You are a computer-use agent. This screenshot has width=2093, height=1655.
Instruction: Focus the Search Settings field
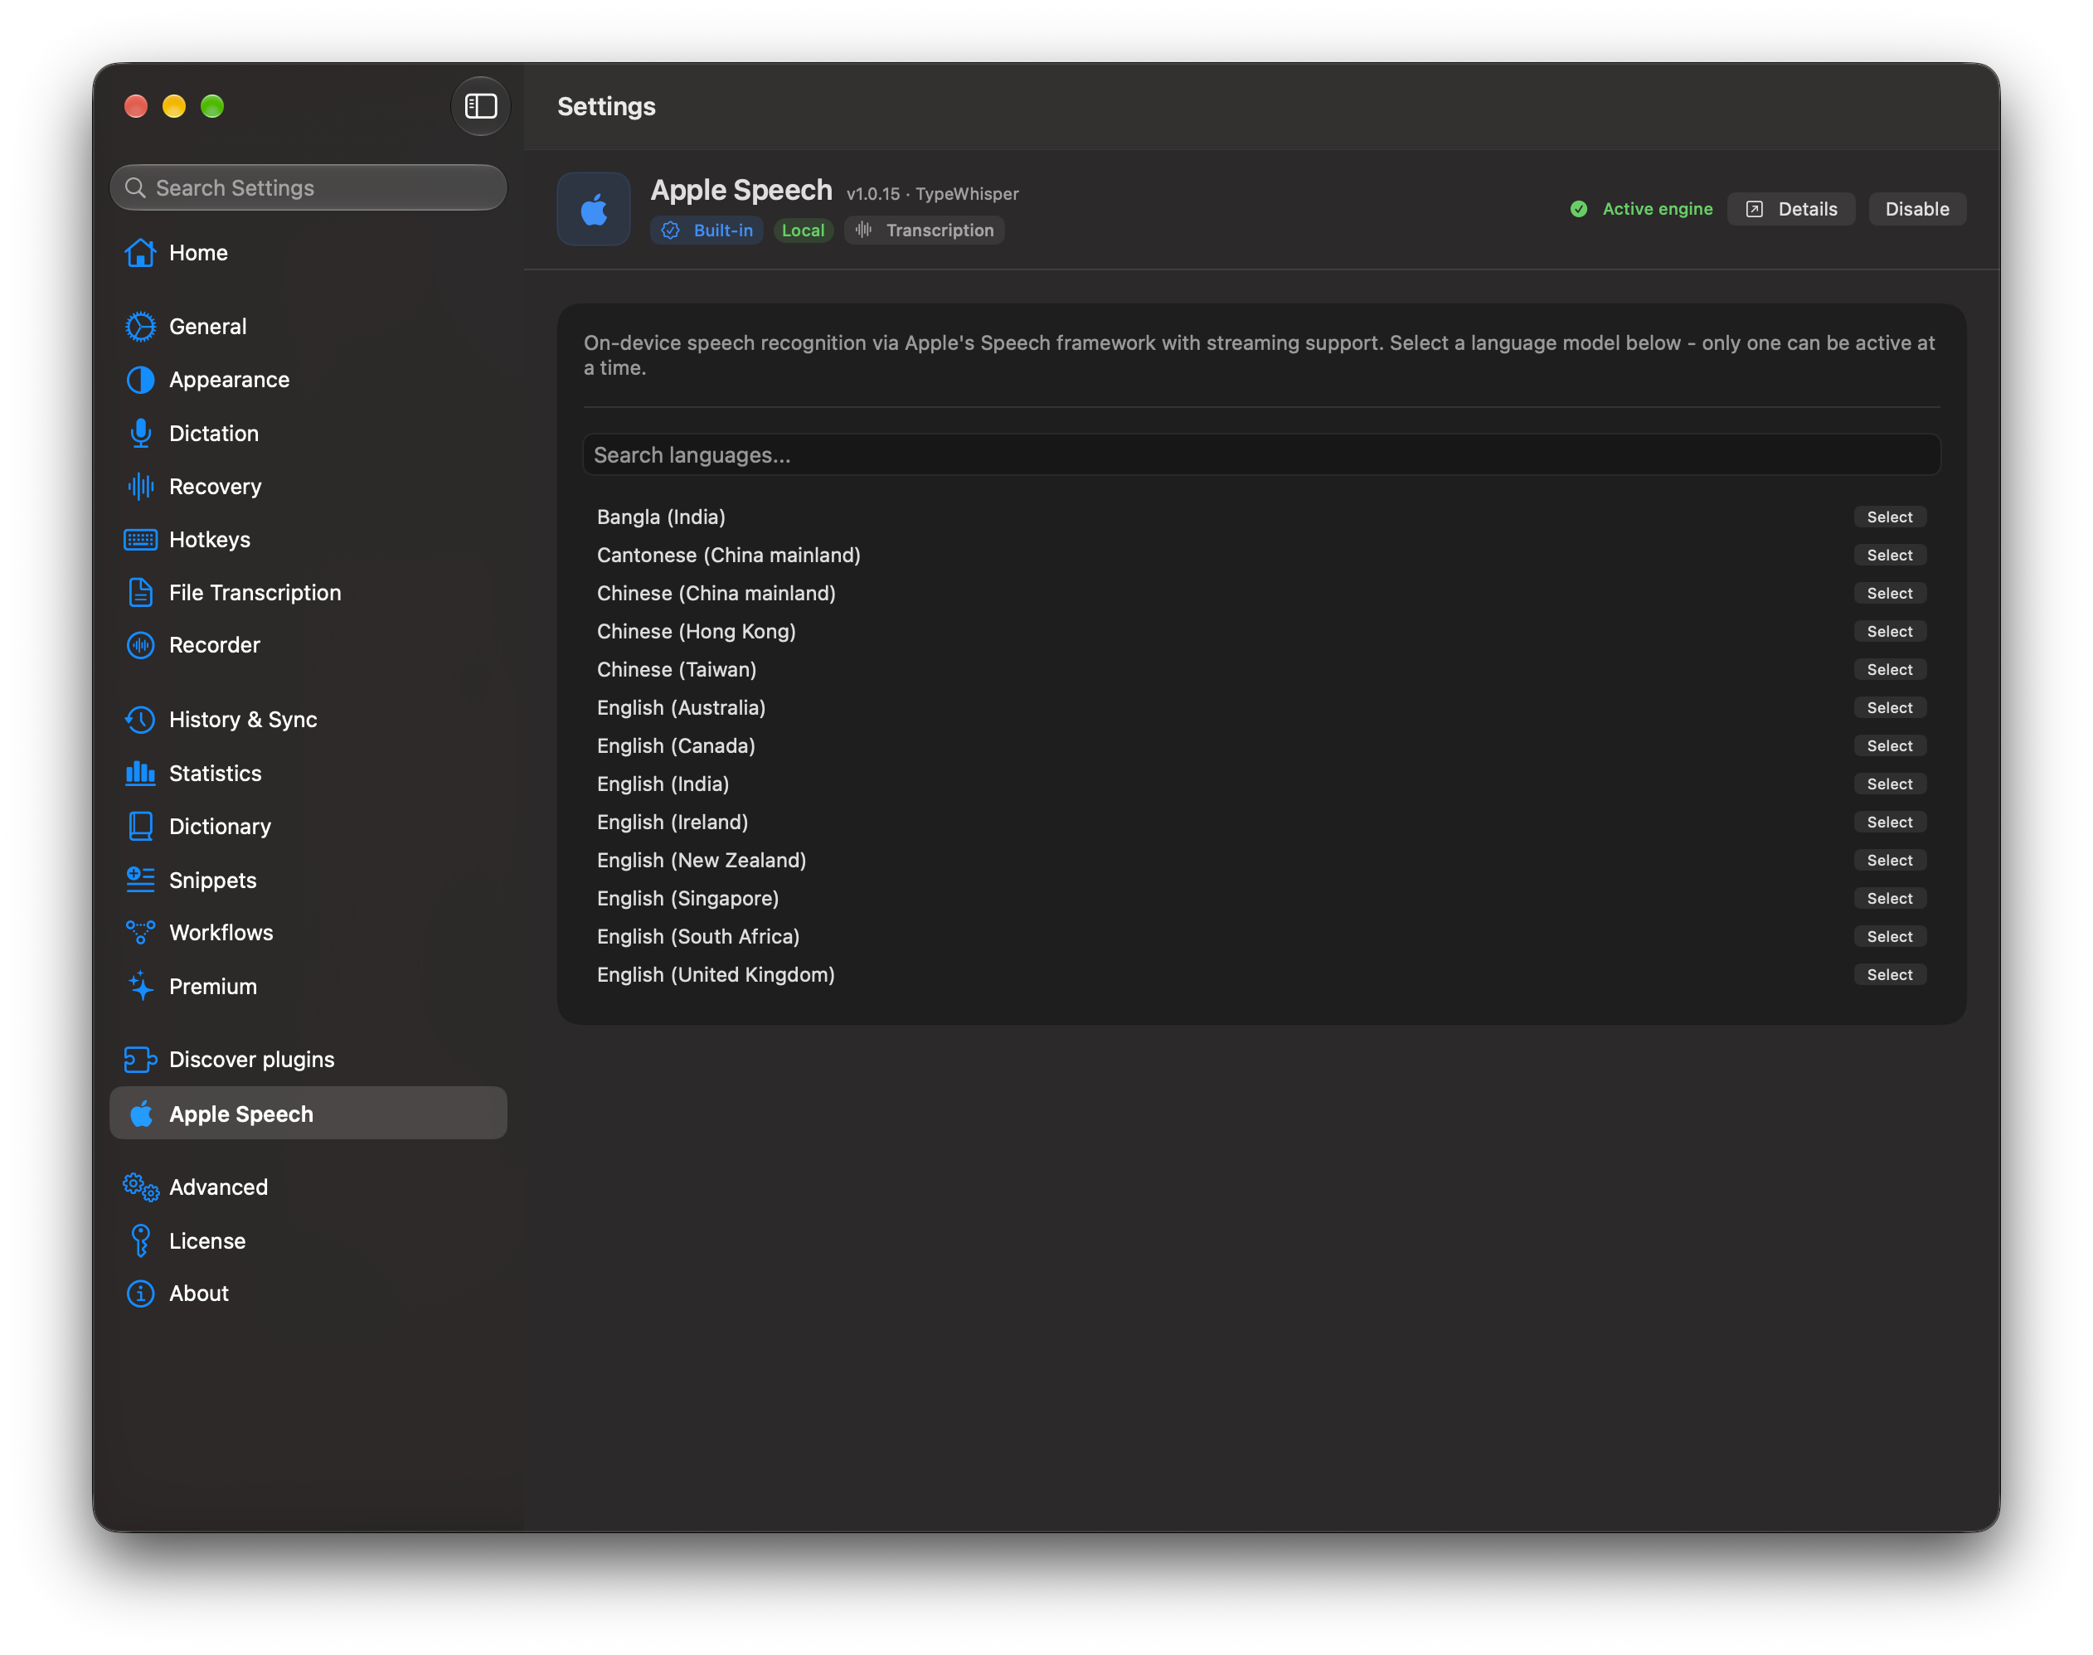click(x=308, y=188)
